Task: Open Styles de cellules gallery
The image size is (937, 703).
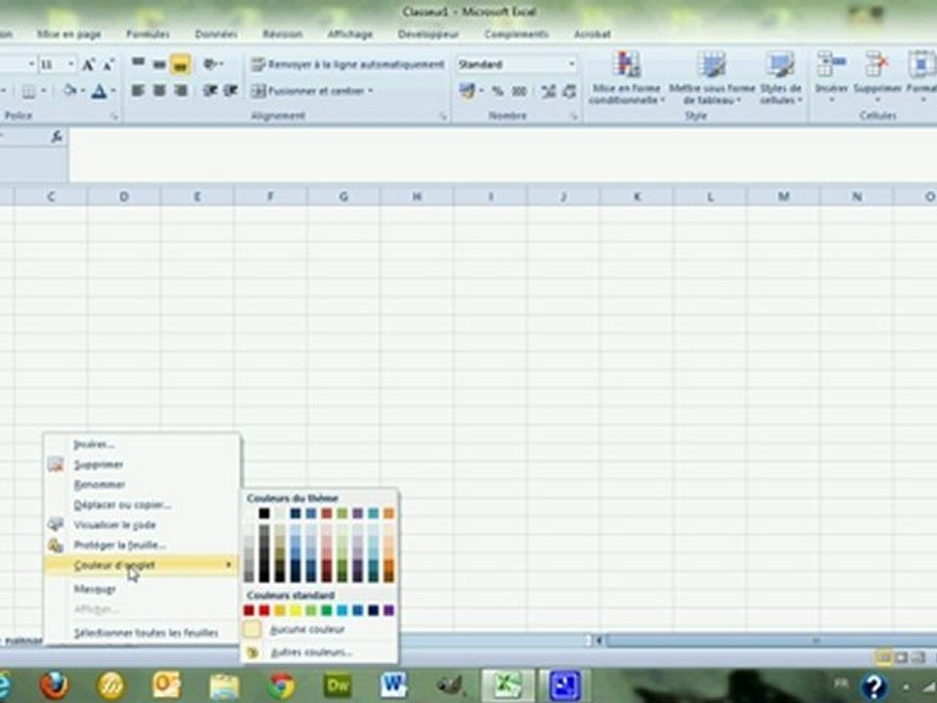Action: tap(781, 78)
